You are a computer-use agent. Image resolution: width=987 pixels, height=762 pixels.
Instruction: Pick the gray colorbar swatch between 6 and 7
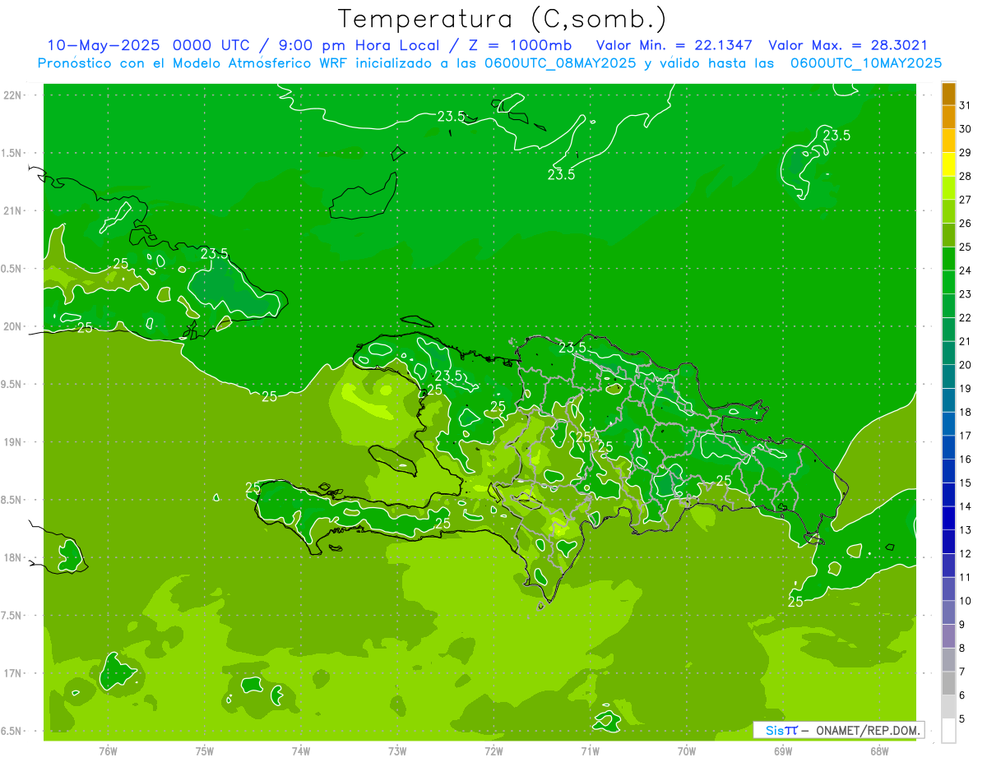click(x=948, y=684)
